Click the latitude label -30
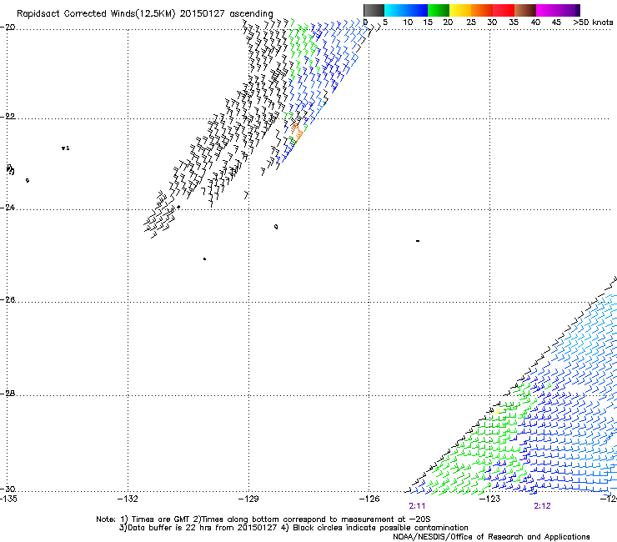Image resolution: width=617 pixels, height=542 pixels. (8, 489)
